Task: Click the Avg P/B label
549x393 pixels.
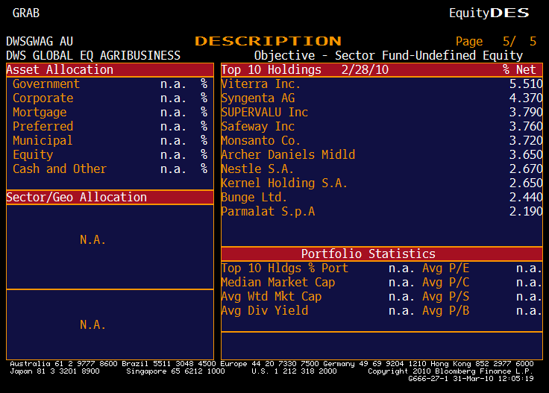Action: (x=446, y=311)
